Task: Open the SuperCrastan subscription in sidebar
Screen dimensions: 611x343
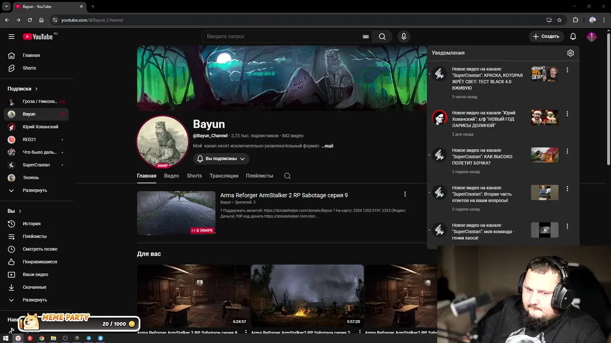Action: click(36, 165)
